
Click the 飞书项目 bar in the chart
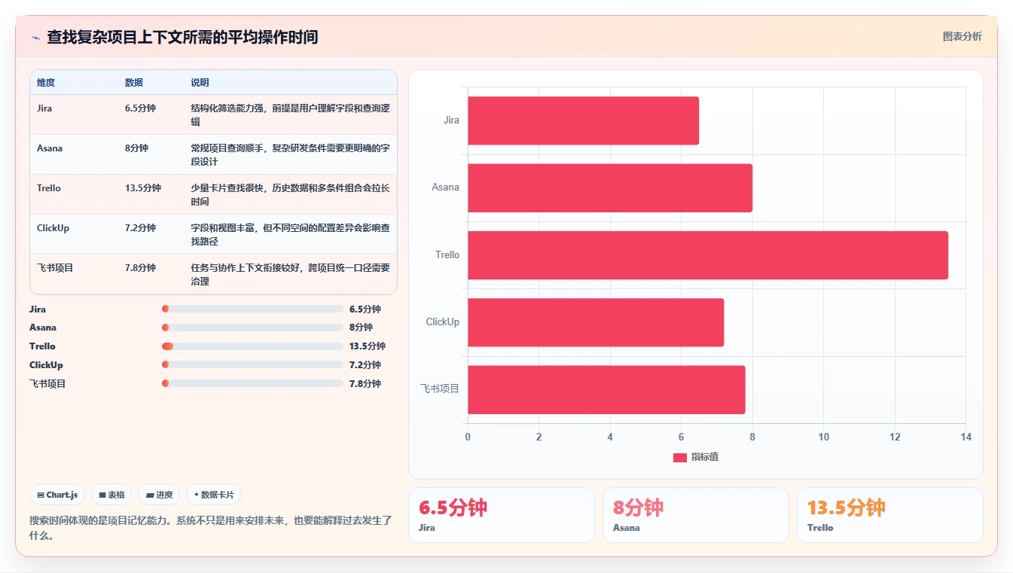point(606,389)
